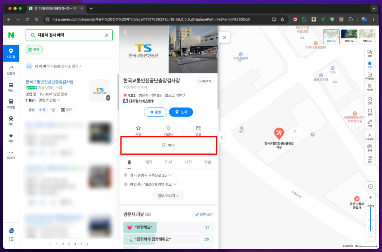Click the blue 도착 button in place details

(x=181, y=112)
